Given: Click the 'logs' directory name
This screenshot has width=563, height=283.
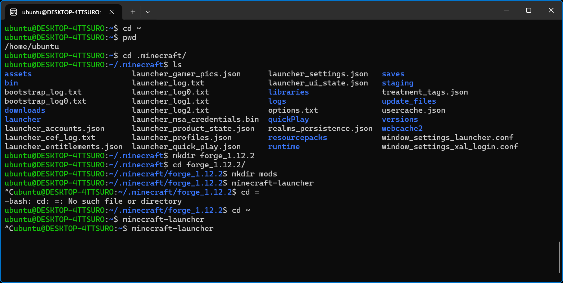Looking at the screenshot, I should (x=277, y=101).
